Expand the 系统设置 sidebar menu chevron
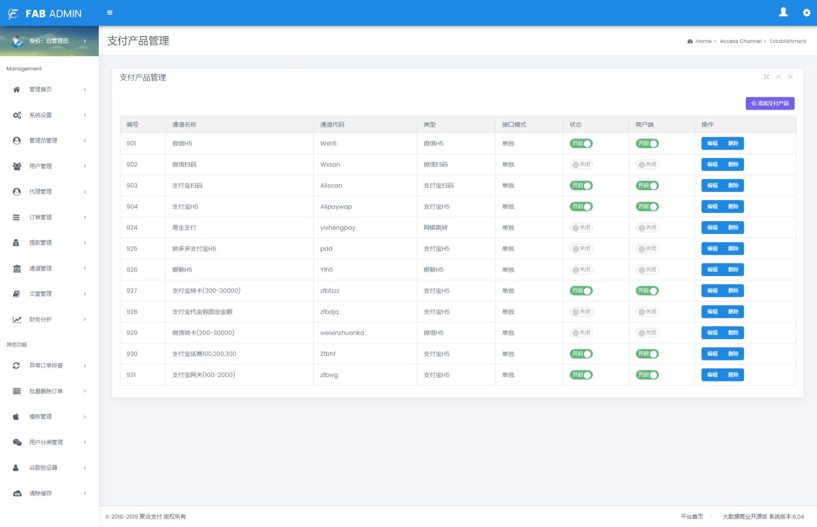The width and height of the screenshot is (817, 527). pos(85,115)
